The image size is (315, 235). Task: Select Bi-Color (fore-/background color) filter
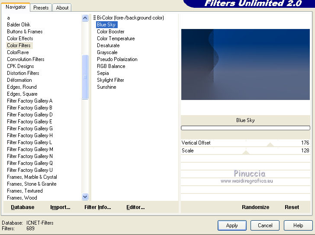(x=130, y=18)
